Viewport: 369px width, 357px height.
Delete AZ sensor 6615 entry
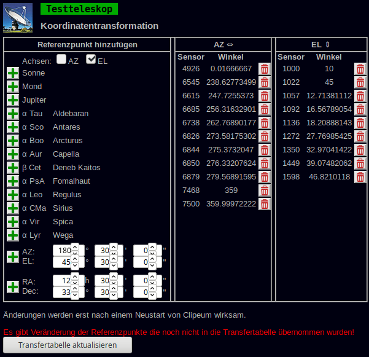[x=265, y=96]
